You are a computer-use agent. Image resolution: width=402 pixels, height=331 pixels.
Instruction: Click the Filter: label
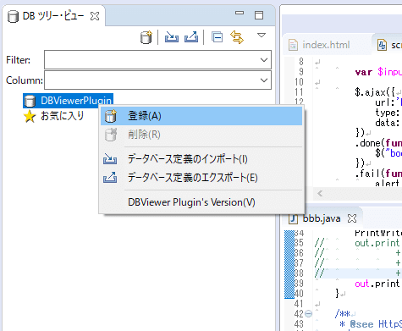pyautogui.click(x=18, y=60)
